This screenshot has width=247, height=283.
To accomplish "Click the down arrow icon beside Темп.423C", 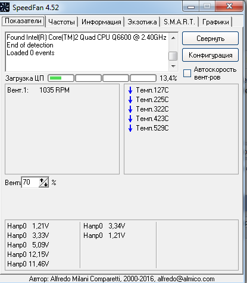I will tap(130, 119).
